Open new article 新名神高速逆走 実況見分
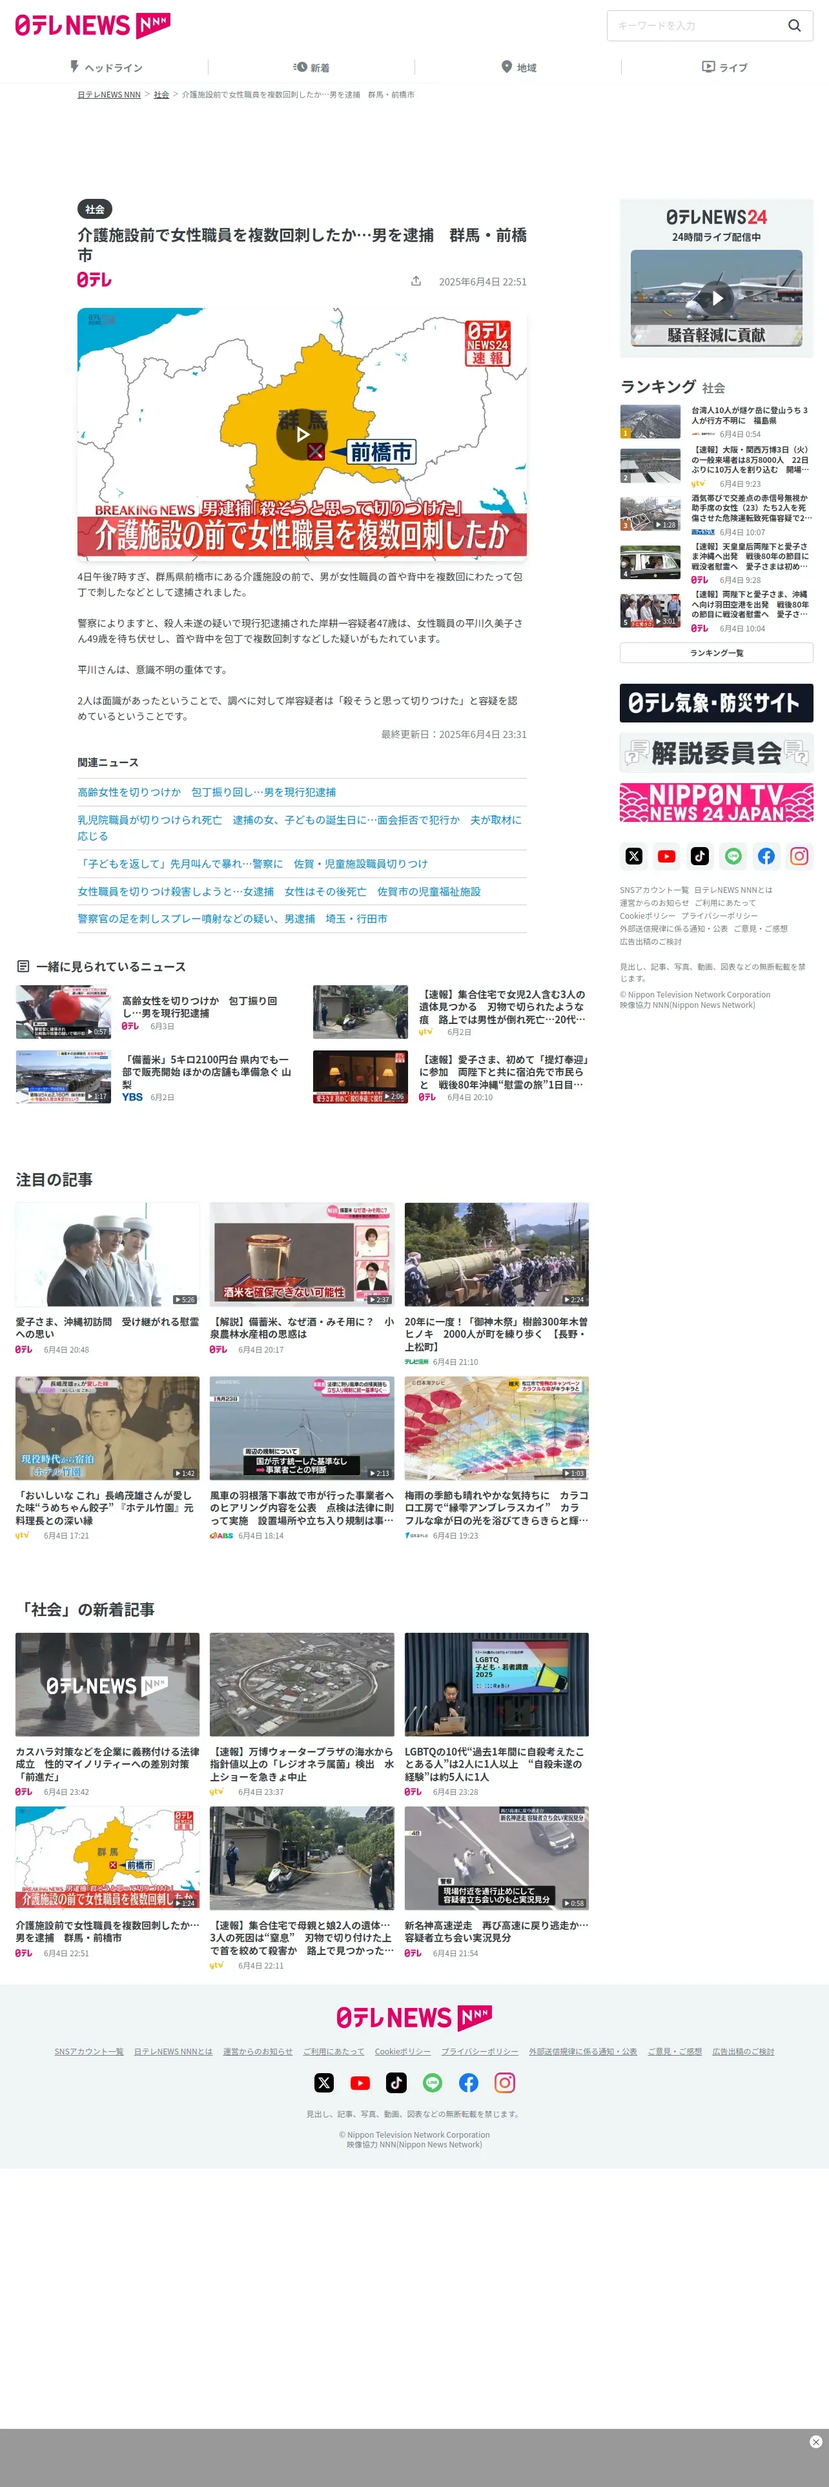The height and width of the screenshot is (2487, 829). click(x=497, y=1859)
